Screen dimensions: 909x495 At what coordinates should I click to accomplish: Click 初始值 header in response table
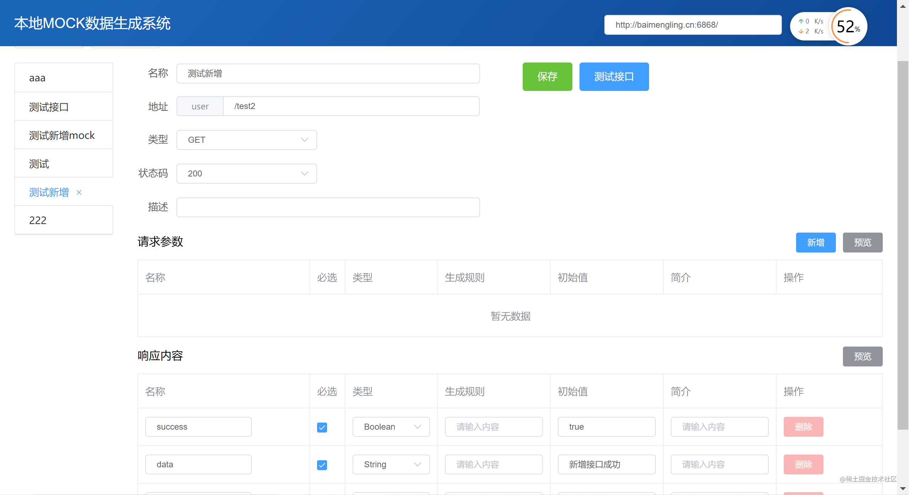click(x=573, y=391)
